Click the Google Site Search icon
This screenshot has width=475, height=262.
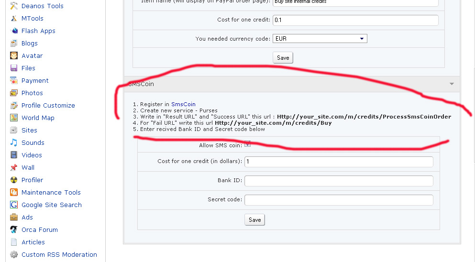(x=14, y=205)
